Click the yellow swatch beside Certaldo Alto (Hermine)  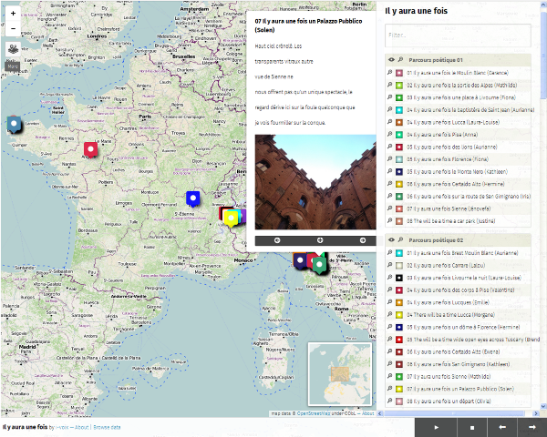[399, 184]
